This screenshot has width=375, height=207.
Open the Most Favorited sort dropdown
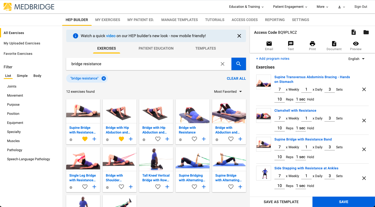tap(228, 91)
